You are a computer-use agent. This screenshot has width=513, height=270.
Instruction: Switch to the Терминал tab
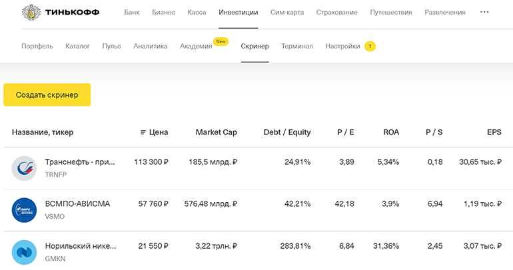(297, 47)
